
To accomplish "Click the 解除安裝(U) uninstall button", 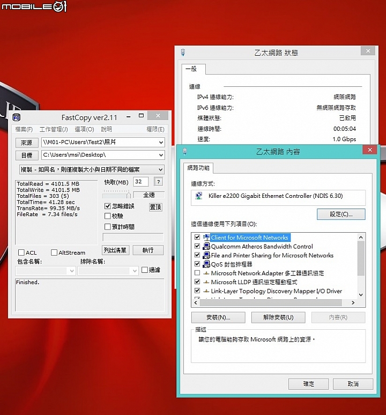I will pos(278,317).
